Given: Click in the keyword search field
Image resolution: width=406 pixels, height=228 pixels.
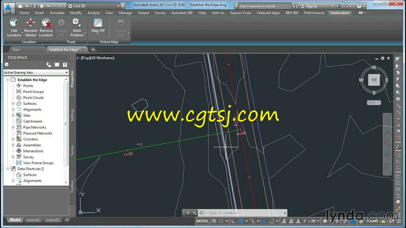Looking at the screenshot, I should tap(264, 6).
